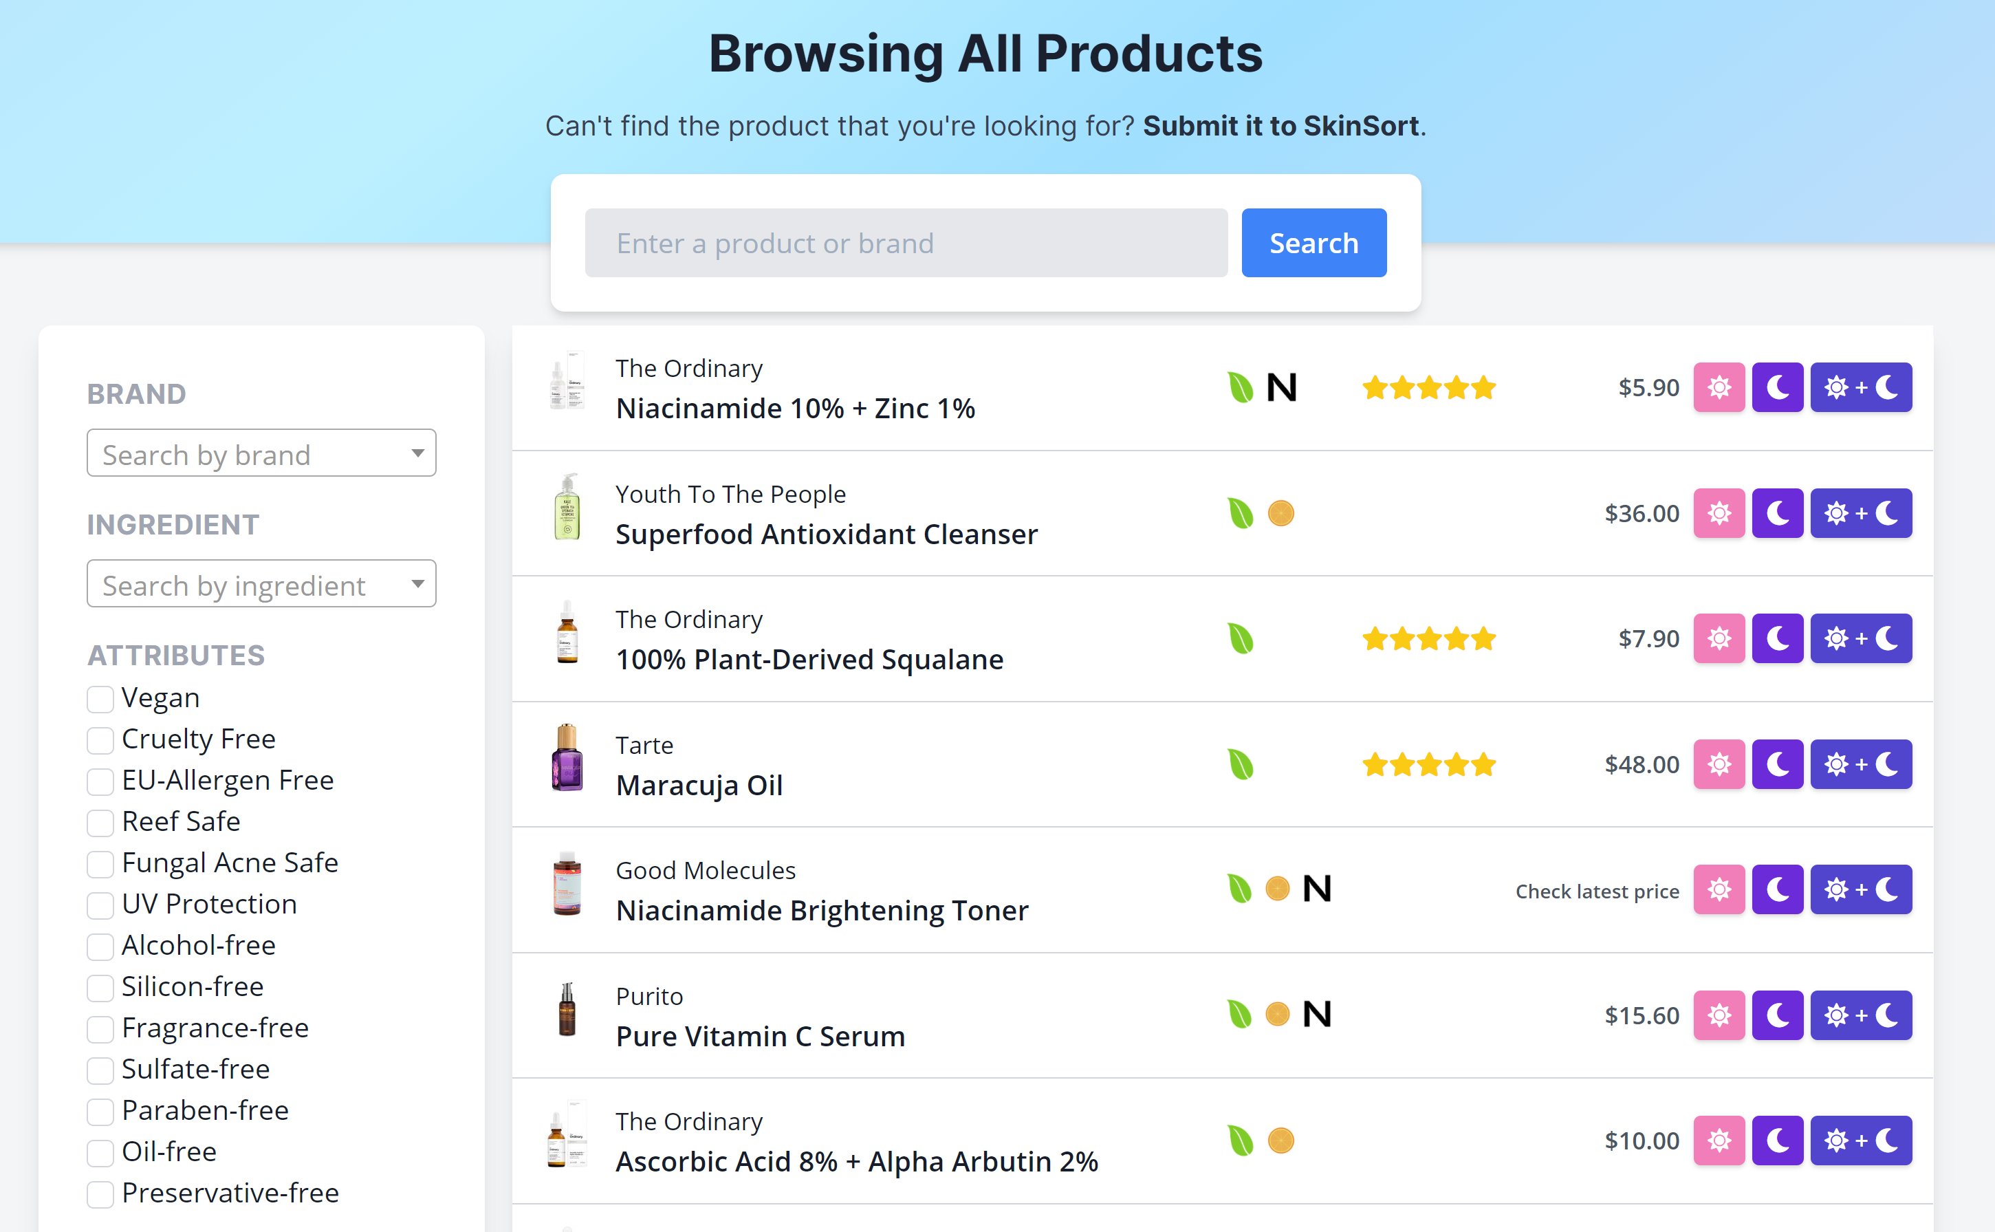Check the Oil-free attribute
Image resolution: width=1995 pixels, height=1232 pixels.
(x=100, y=1153)
